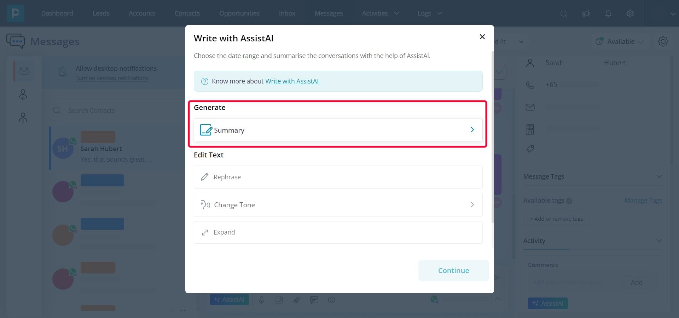Open the Change Tone submenu chevron
The image size is (679, 318).
pos(472,205)
